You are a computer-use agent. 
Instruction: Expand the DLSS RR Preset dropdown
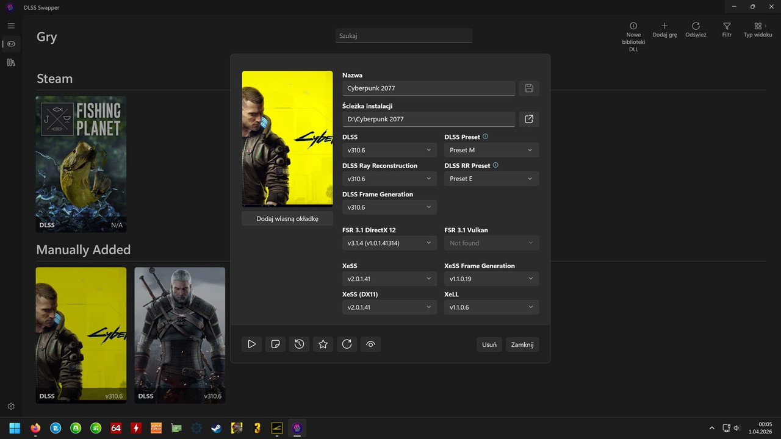(x=492, y=179)
